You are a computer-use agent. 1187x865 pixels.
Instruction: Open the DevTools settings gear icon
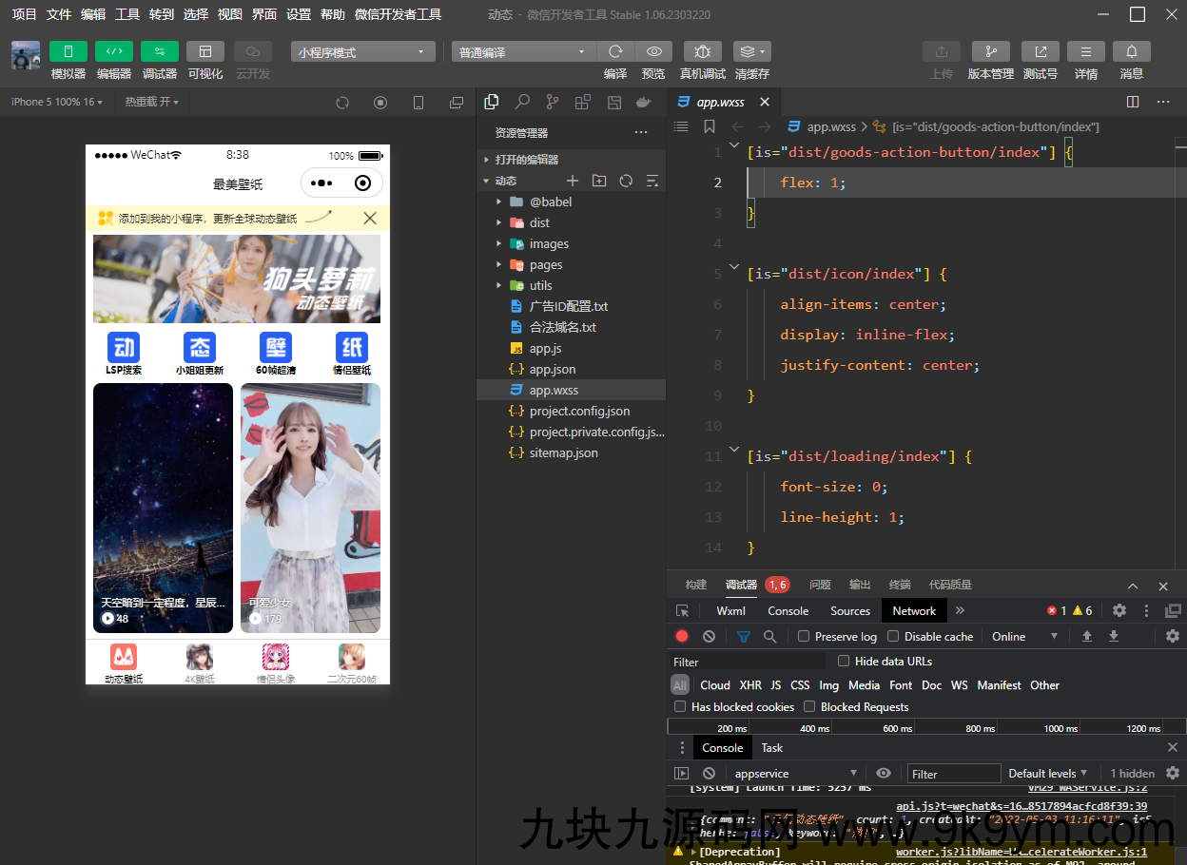(1119, 611)
